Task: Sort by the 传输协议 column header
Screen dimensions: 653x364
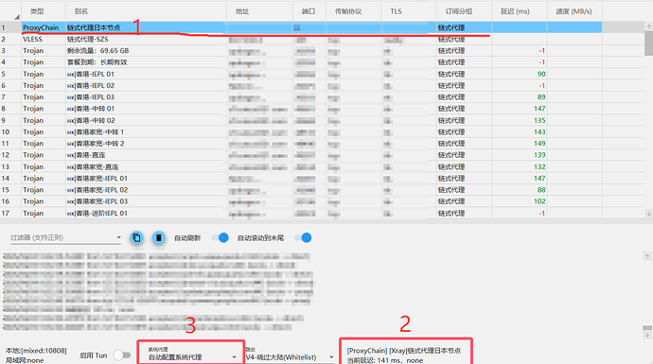Action: point(353,11)
